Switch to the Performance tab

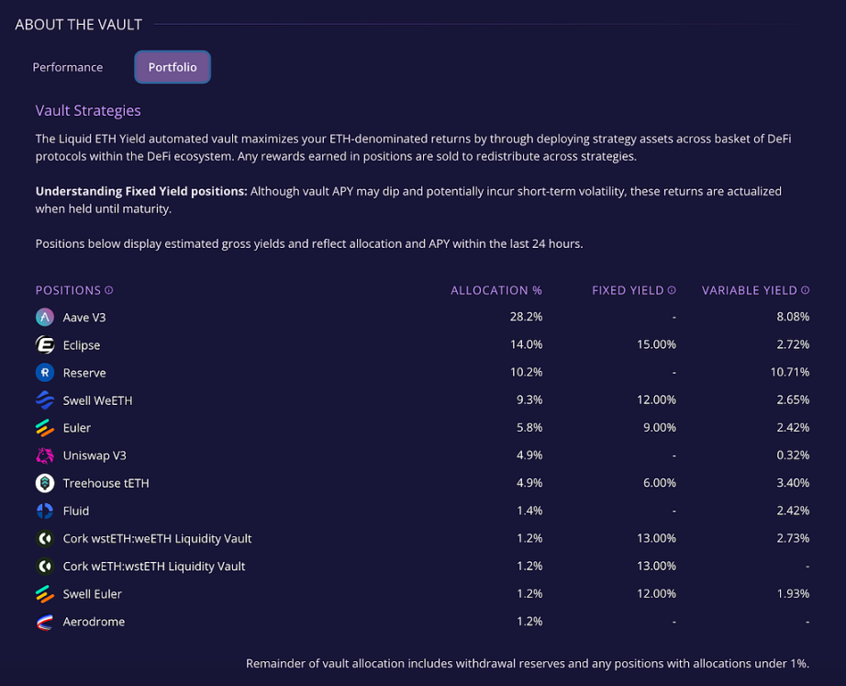coord(68,67)
